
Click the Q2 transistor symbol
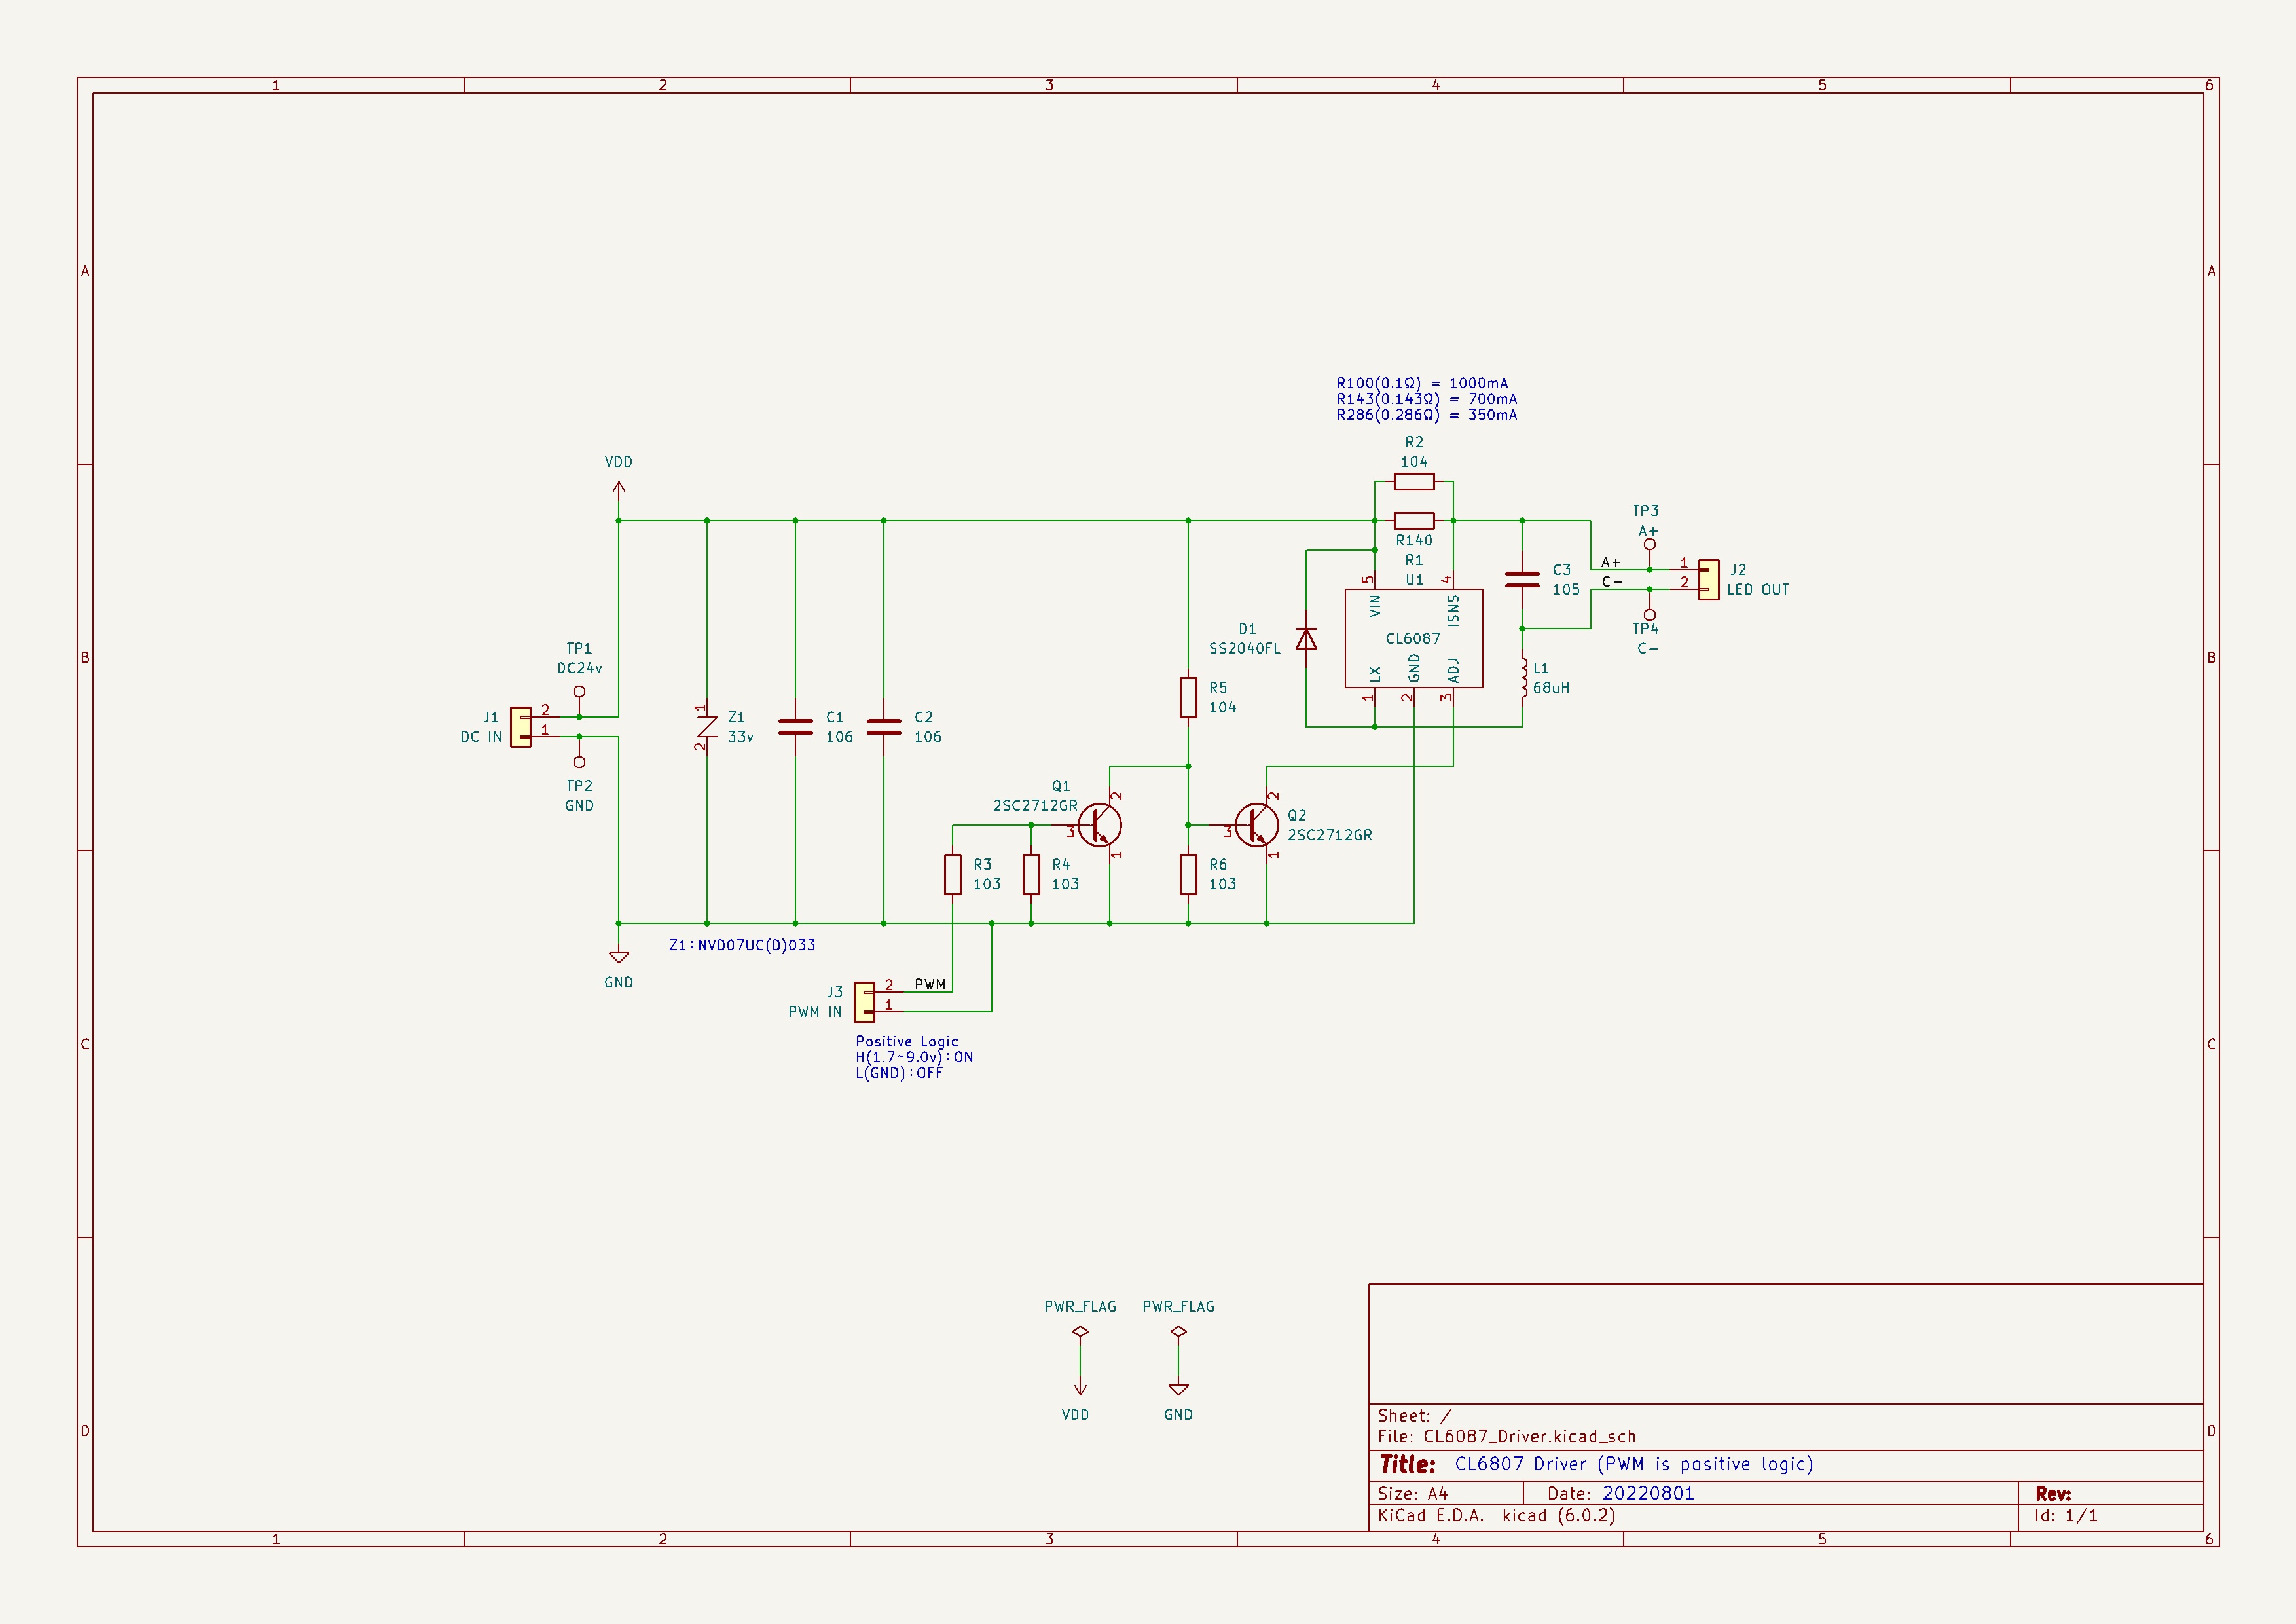point(1256,825)
